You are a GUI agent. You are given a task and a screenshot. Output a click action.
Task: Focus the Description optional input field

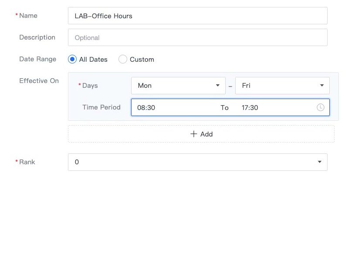click(198, 37)
